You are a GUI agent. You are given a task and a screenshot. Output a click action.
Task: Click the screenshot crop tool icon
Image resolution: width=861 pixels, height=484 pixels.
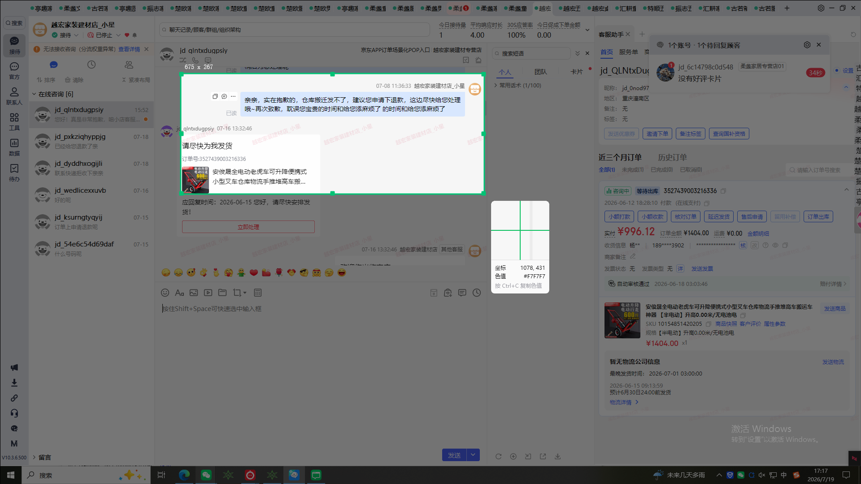pyautogui.click(x=237, y=293)
